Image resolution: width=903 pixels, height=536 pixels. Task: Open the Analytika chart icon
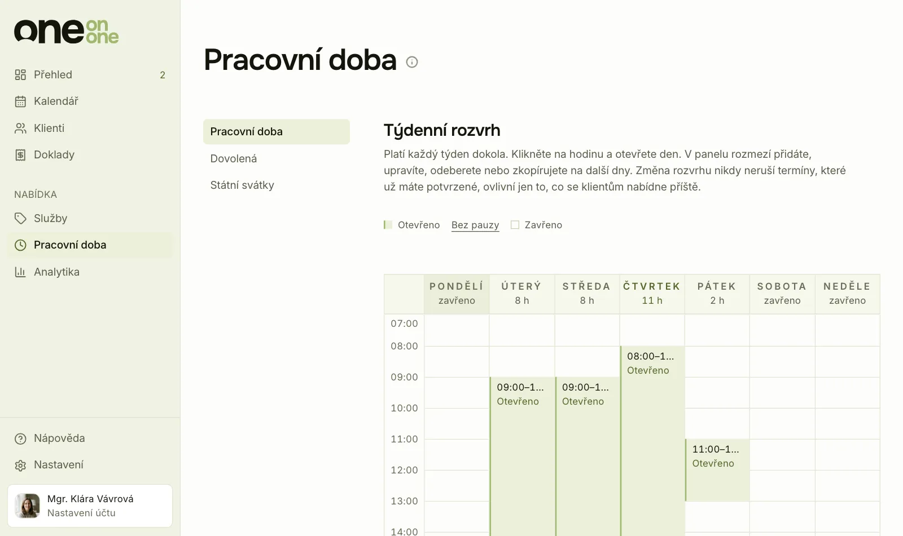tap(20, 272)
